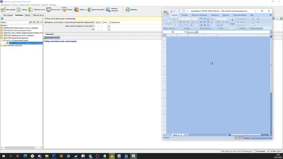Open the Диспетчер работ toolbar icon
The image size is (283, 159).
89,10
